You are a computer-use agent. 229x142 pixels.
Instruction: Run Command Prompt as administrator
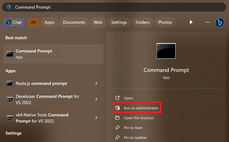pos(141,108)
